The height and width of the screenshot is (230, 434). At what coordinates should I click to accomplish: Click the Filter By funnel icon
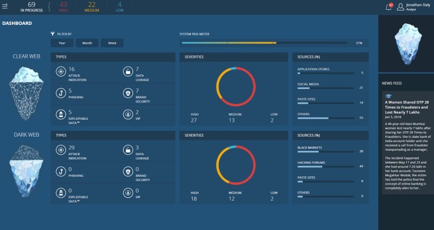pyautogui.click(x=53, y=34)
